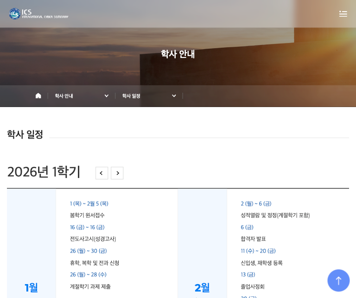Click the 전도사고시(성경고사) schedule entry
The width and height of the screenshot is (356, 298).
pos(93,239)
